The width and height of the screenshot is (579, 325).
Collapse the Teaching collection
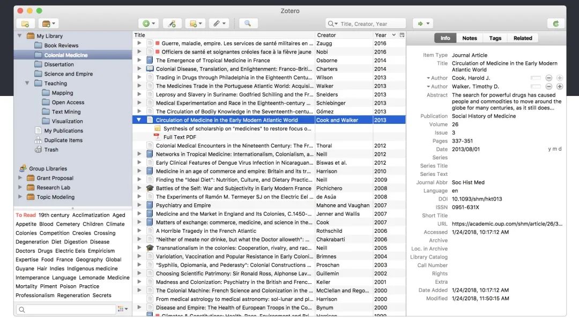click(x=27, y=83)
